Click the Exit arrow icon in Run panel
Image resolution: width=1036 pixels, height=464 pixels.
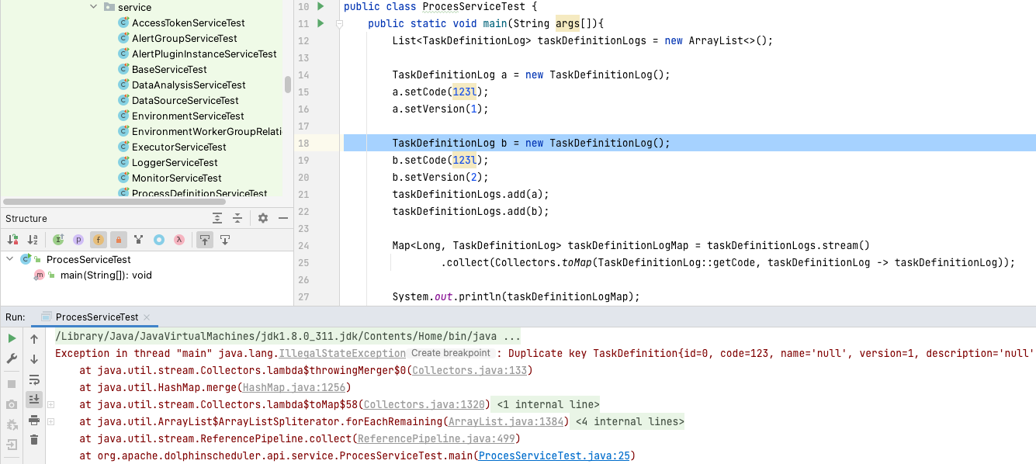click(x=12, y=445)
